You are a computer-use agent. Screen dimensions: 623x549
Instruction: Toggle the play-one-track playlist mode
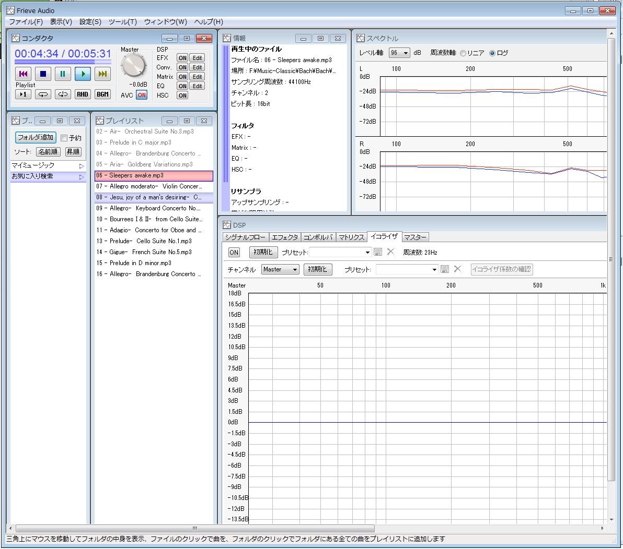(23, 94)
